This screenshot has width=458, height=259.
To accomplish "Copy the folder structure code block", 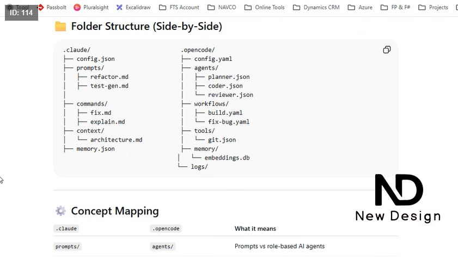I will pos(387,50).
